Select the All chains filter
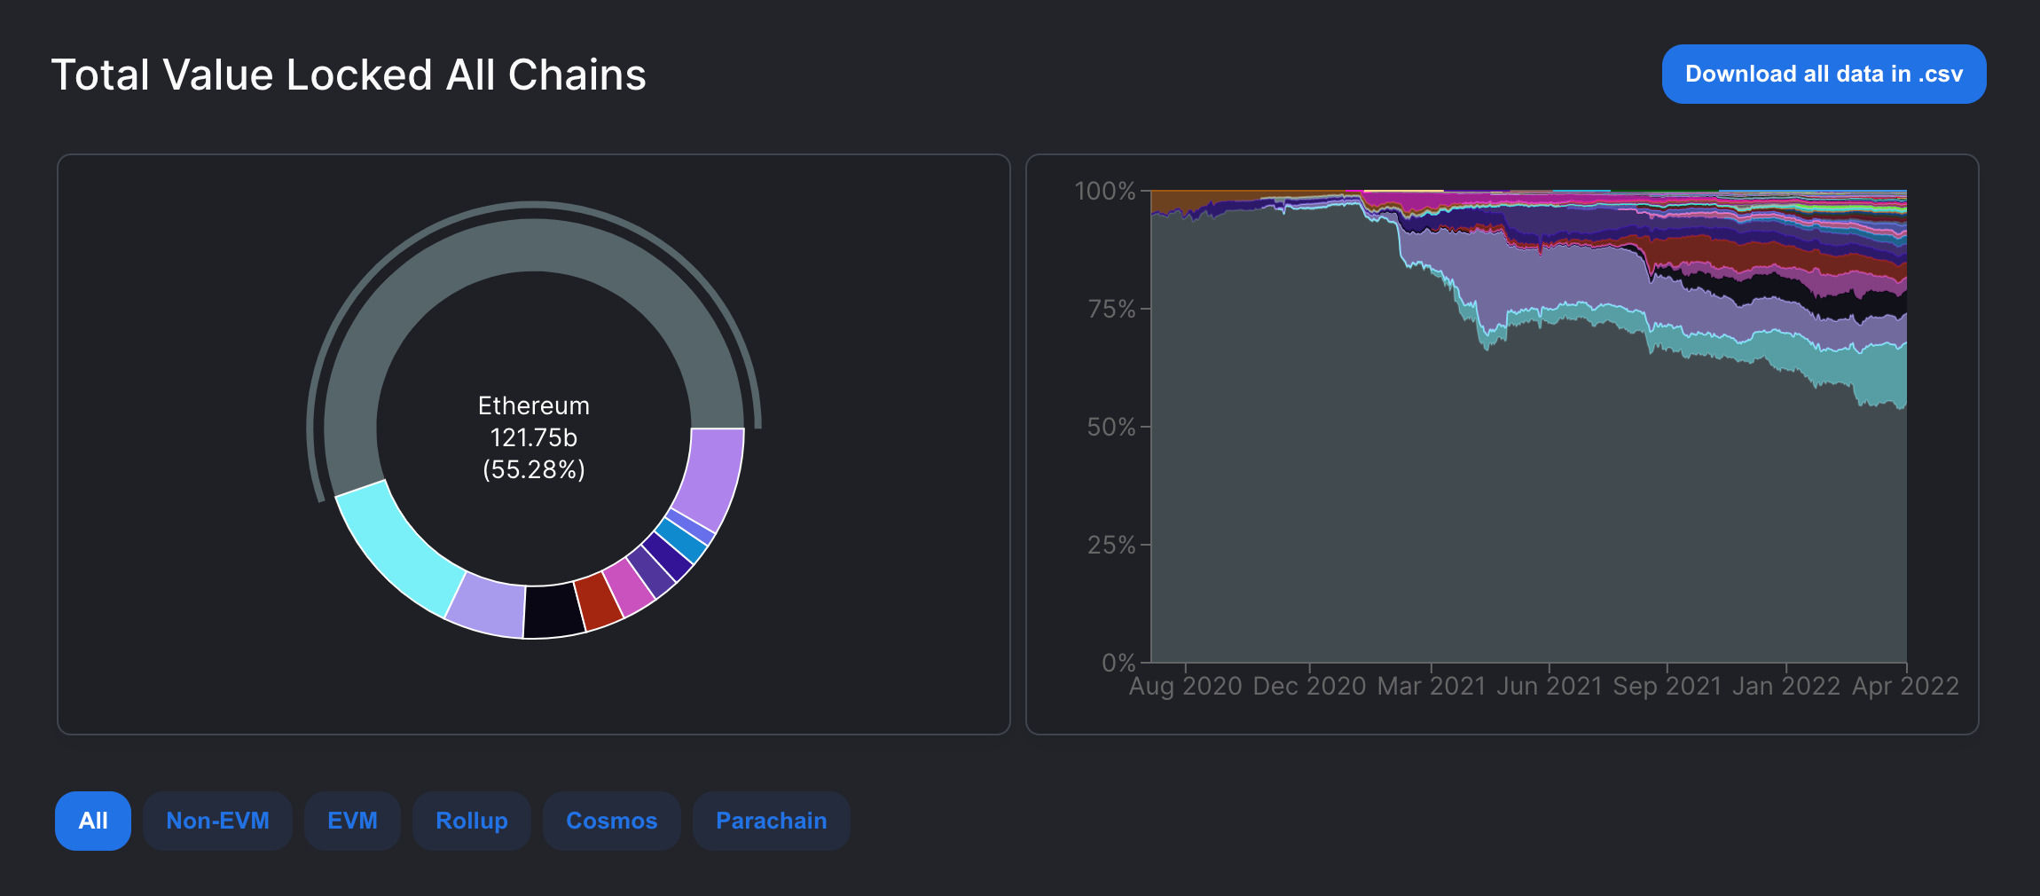Screen dimensions: 2040x896 click(x=93, y=821)
